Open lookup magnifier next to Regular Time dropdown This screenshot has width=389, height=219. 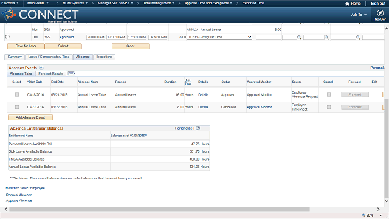pyautogui.click(x=299, y=37)
